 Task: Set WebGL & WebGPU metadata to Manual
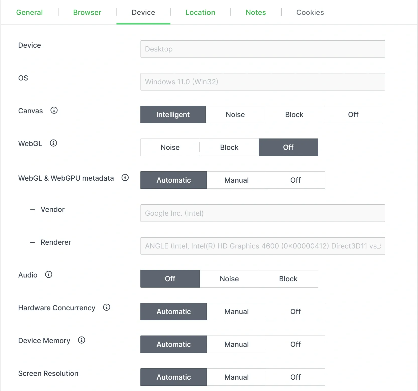click(236, 180)
